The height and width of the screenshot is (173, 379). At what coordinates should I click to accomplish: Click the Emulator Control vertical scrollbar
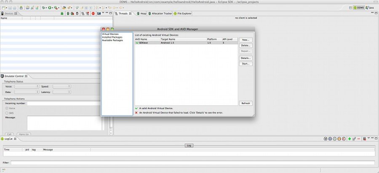pyautogui.click(x=111, y=125)
